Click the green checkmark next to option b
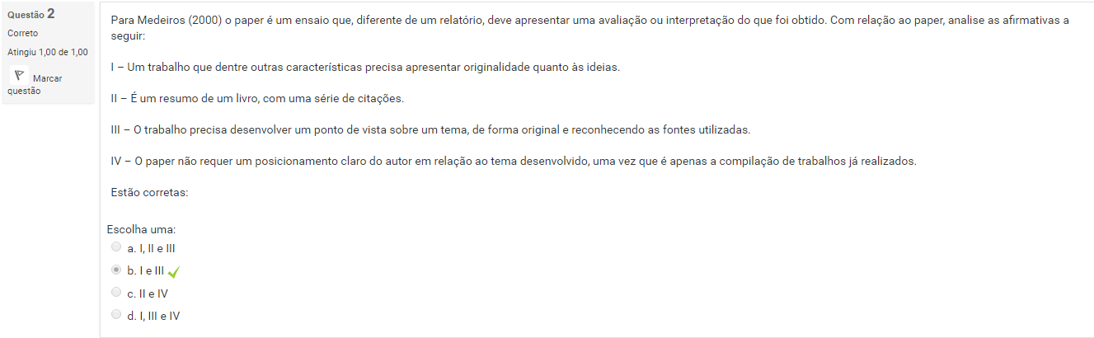This screenshot has height=338, width=1094. click(x=174, y=271)
